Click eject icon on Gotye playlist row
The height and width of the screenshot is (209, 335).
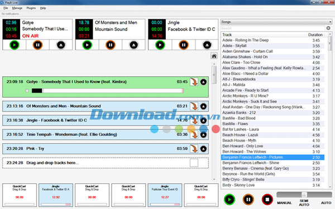(203, 82)
